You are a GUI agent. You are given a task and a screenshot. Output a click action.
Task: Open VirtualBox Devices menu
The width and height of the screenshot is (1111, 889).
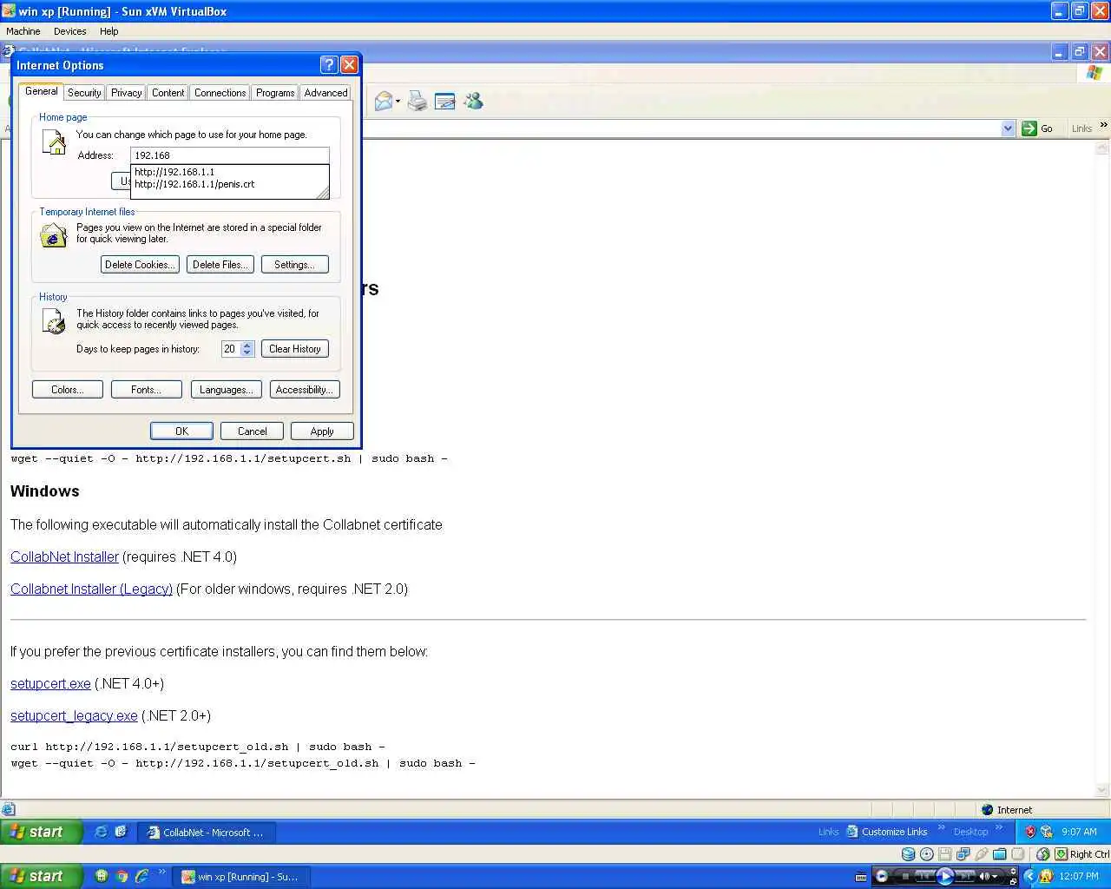[x=69, y=31]
